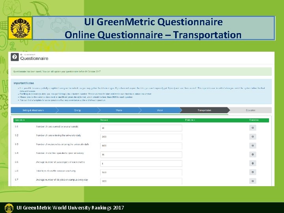Click answer field for average shuttle passengers
284x213 pixels.
point(141,163)
